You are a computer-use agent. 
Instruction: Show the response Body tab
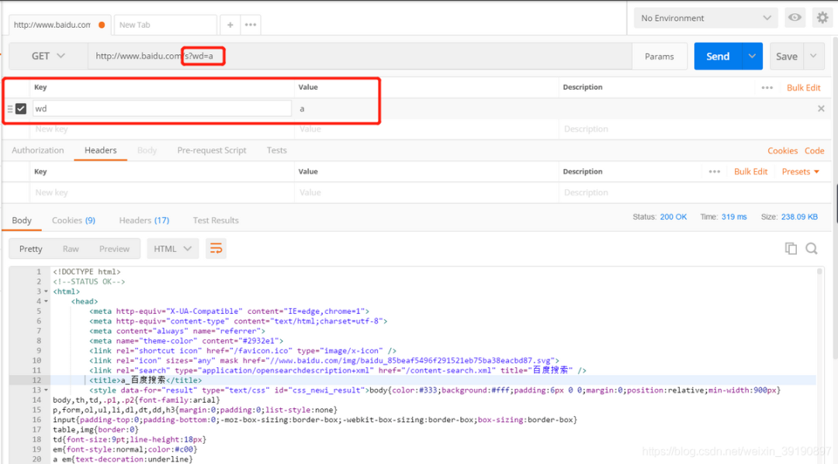pyautogui.click(x=22, y=220)
